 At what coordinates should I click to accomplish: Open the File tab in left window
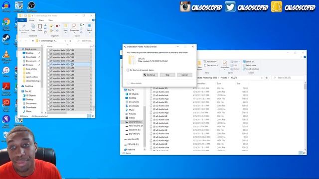point(22,20)
